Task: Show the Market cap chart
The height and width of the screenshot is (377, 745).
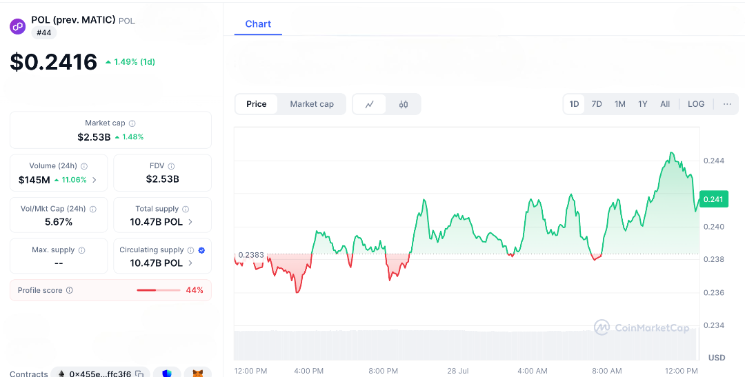Action: pyautogui.click(x=312, y=104)
